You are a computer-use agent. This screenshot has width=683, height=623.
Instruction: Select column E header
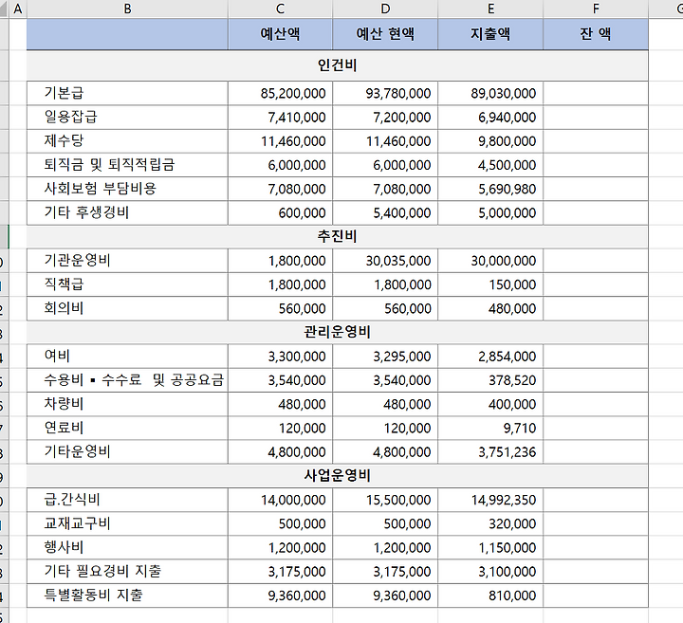491,9
